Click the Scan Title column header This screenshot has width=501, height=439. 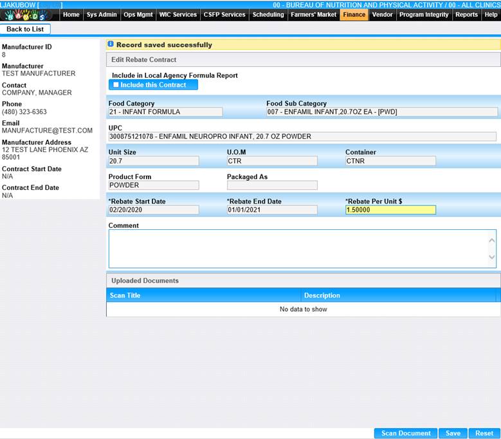click(x=204, y=295)
